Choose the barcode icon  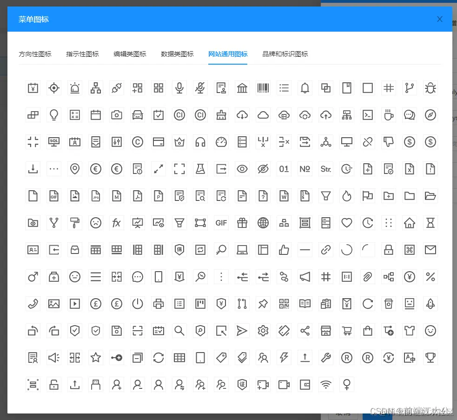click(263, 88)
